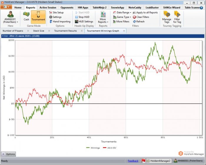Open the Opponents ribbon tab

(67, 8)
